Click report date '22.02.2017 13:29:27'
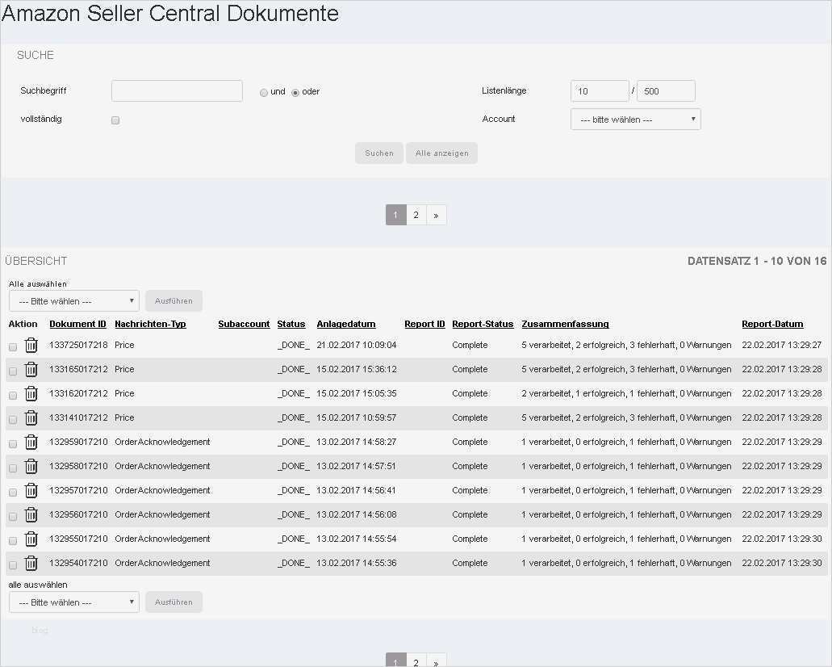This screenshot has width=832, height=667. [782, 345]
